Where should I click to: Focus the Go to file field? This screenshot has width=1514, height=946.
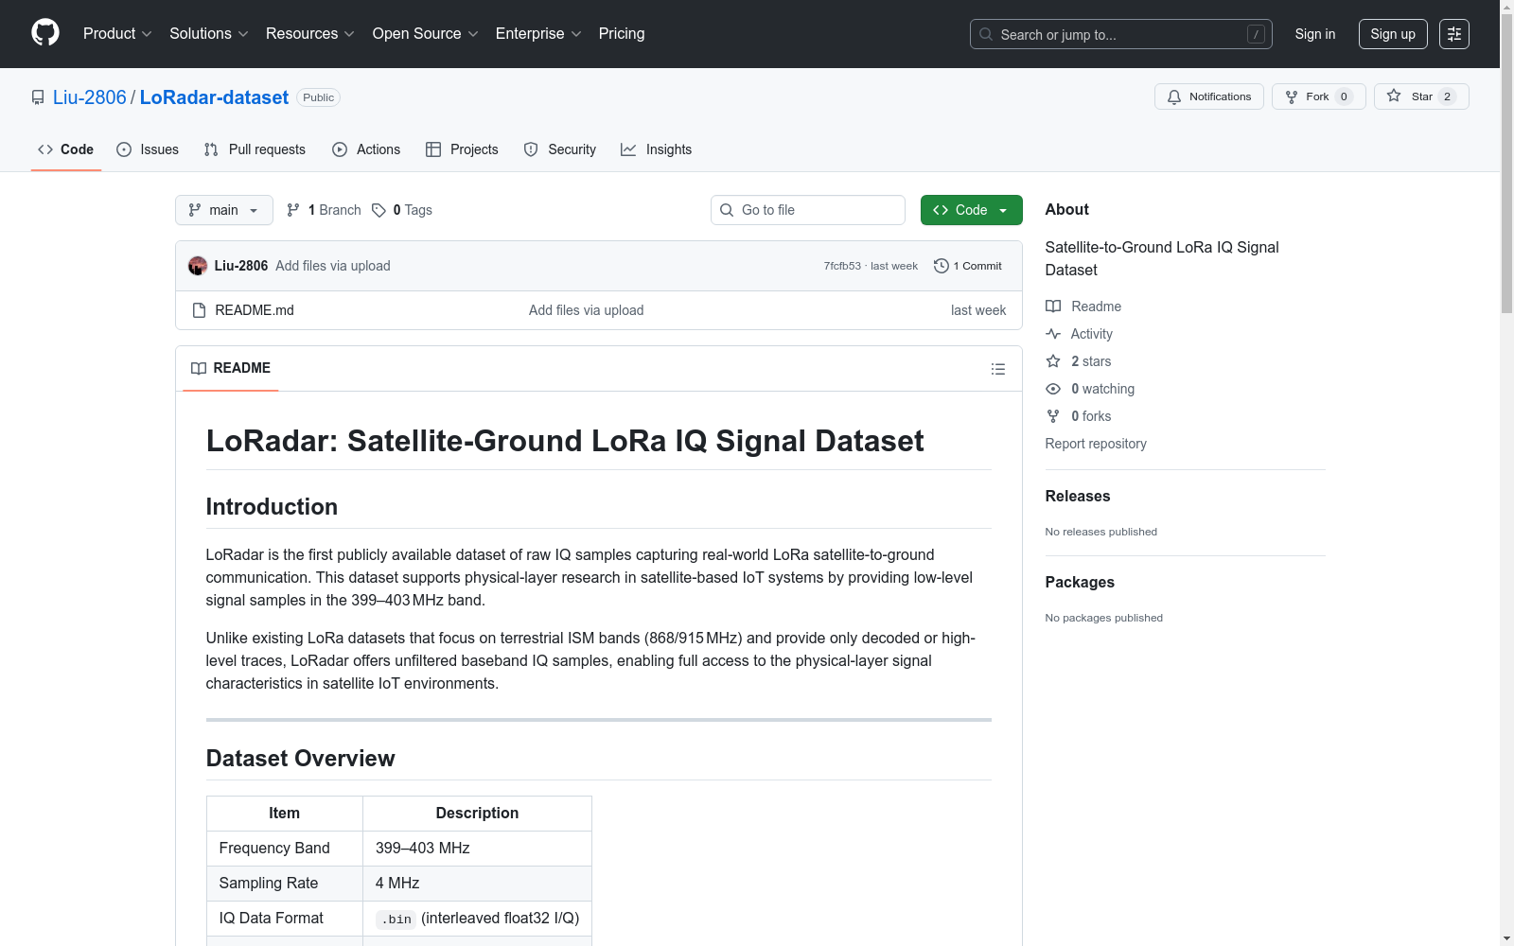click(808, 210)
